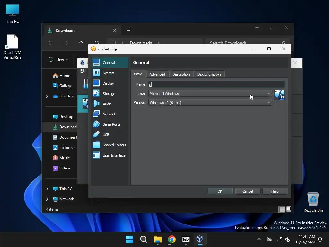Expand Downloads breadcrumb chevron
Image resolution: width=329 pixels, height=247 pixels.
coord(159,43)
